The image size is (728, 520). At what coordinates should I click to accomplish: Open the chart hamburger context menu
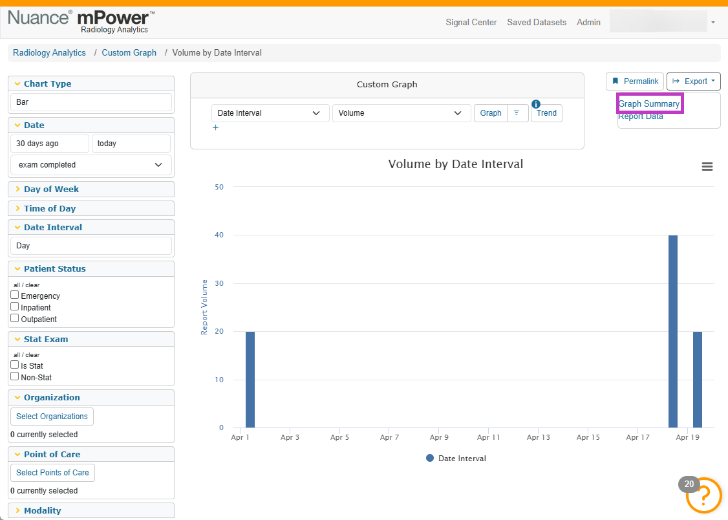tap(707, 167)
